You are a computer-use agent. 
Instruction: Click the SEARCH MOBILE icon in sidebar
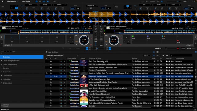click(x=5, y=105)
